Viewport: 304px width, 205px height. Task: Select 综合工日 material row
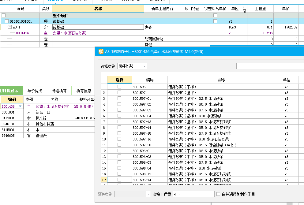(x=47, y=112)
